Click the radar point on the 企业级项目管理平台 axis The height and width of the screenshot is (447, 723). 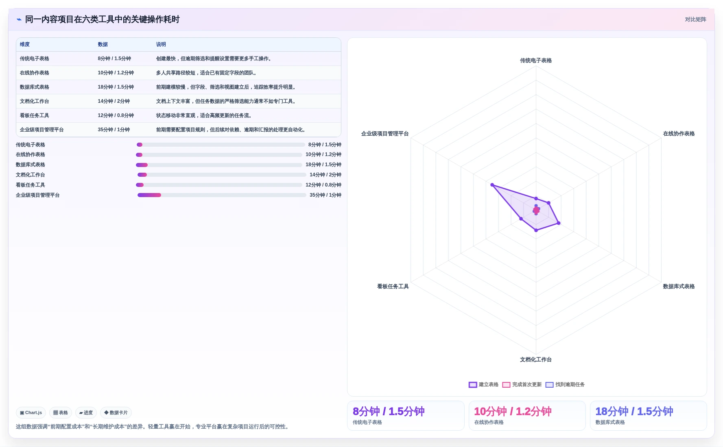pos(492,185)
